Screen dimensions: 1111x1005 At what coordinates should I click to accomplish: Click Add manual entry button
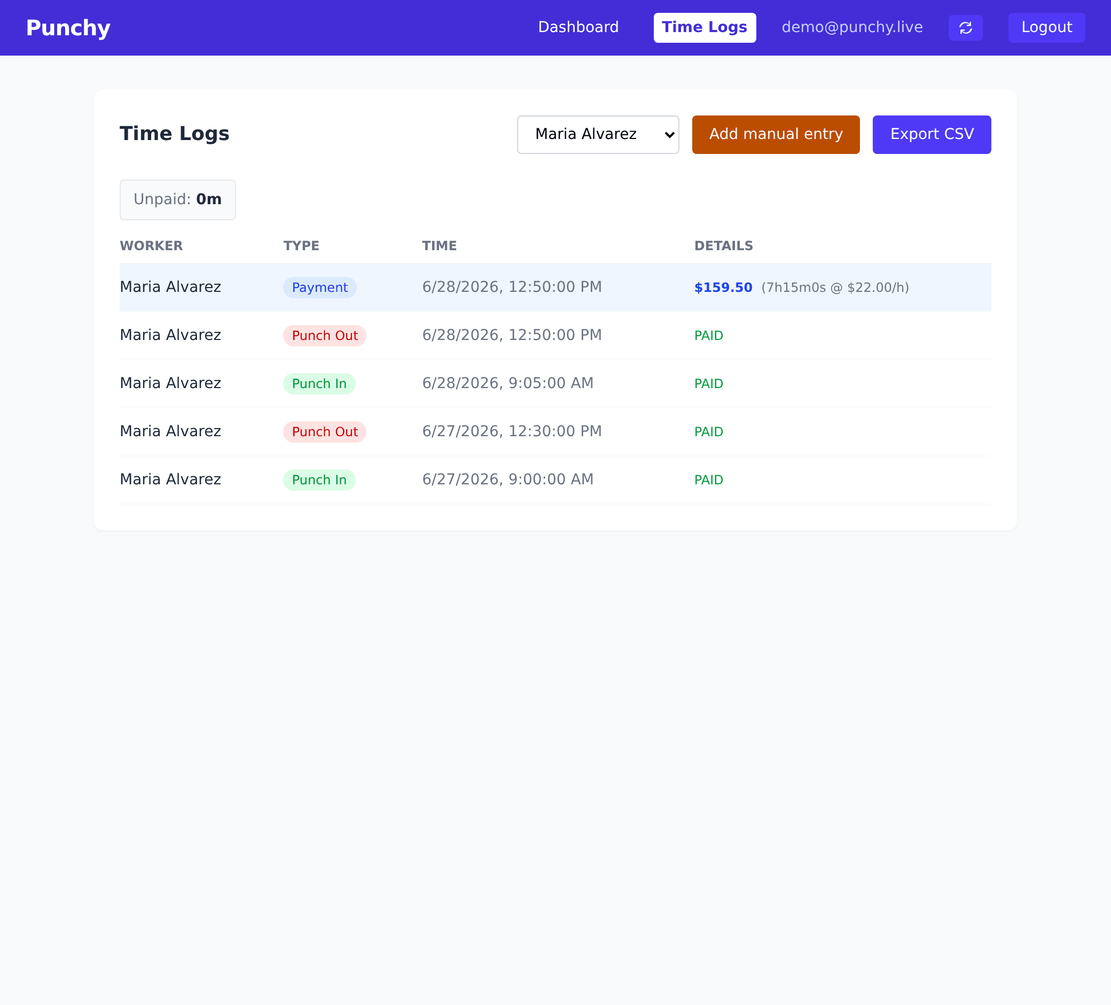coord(776,135)
